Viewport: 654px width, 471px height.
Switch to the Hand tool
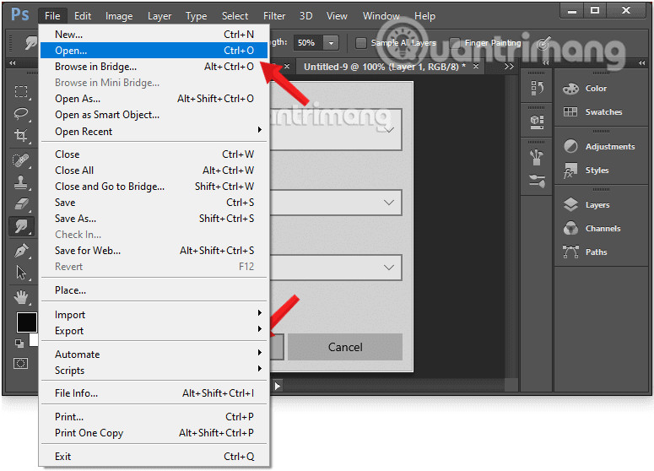pyautogui.click(x=21, y=297)
